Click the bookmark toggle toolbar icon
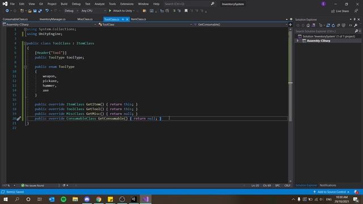 coord(186,11)
